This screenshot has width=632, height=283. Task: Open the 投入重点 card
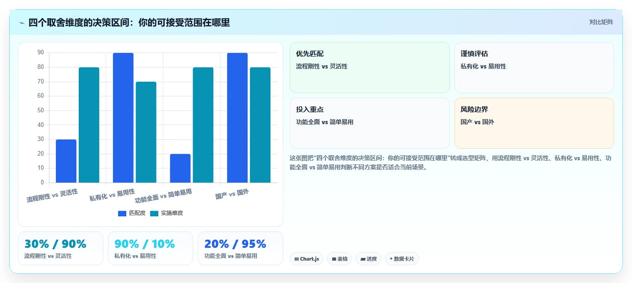coord(370,123)
